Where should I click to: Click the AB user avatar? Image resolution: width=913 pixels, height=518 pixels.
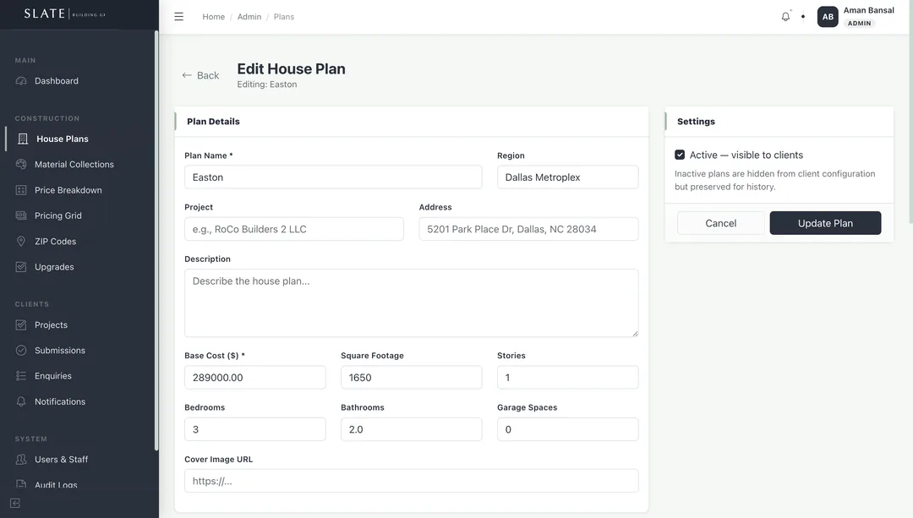pyautogui.click(x=828, y=17)
